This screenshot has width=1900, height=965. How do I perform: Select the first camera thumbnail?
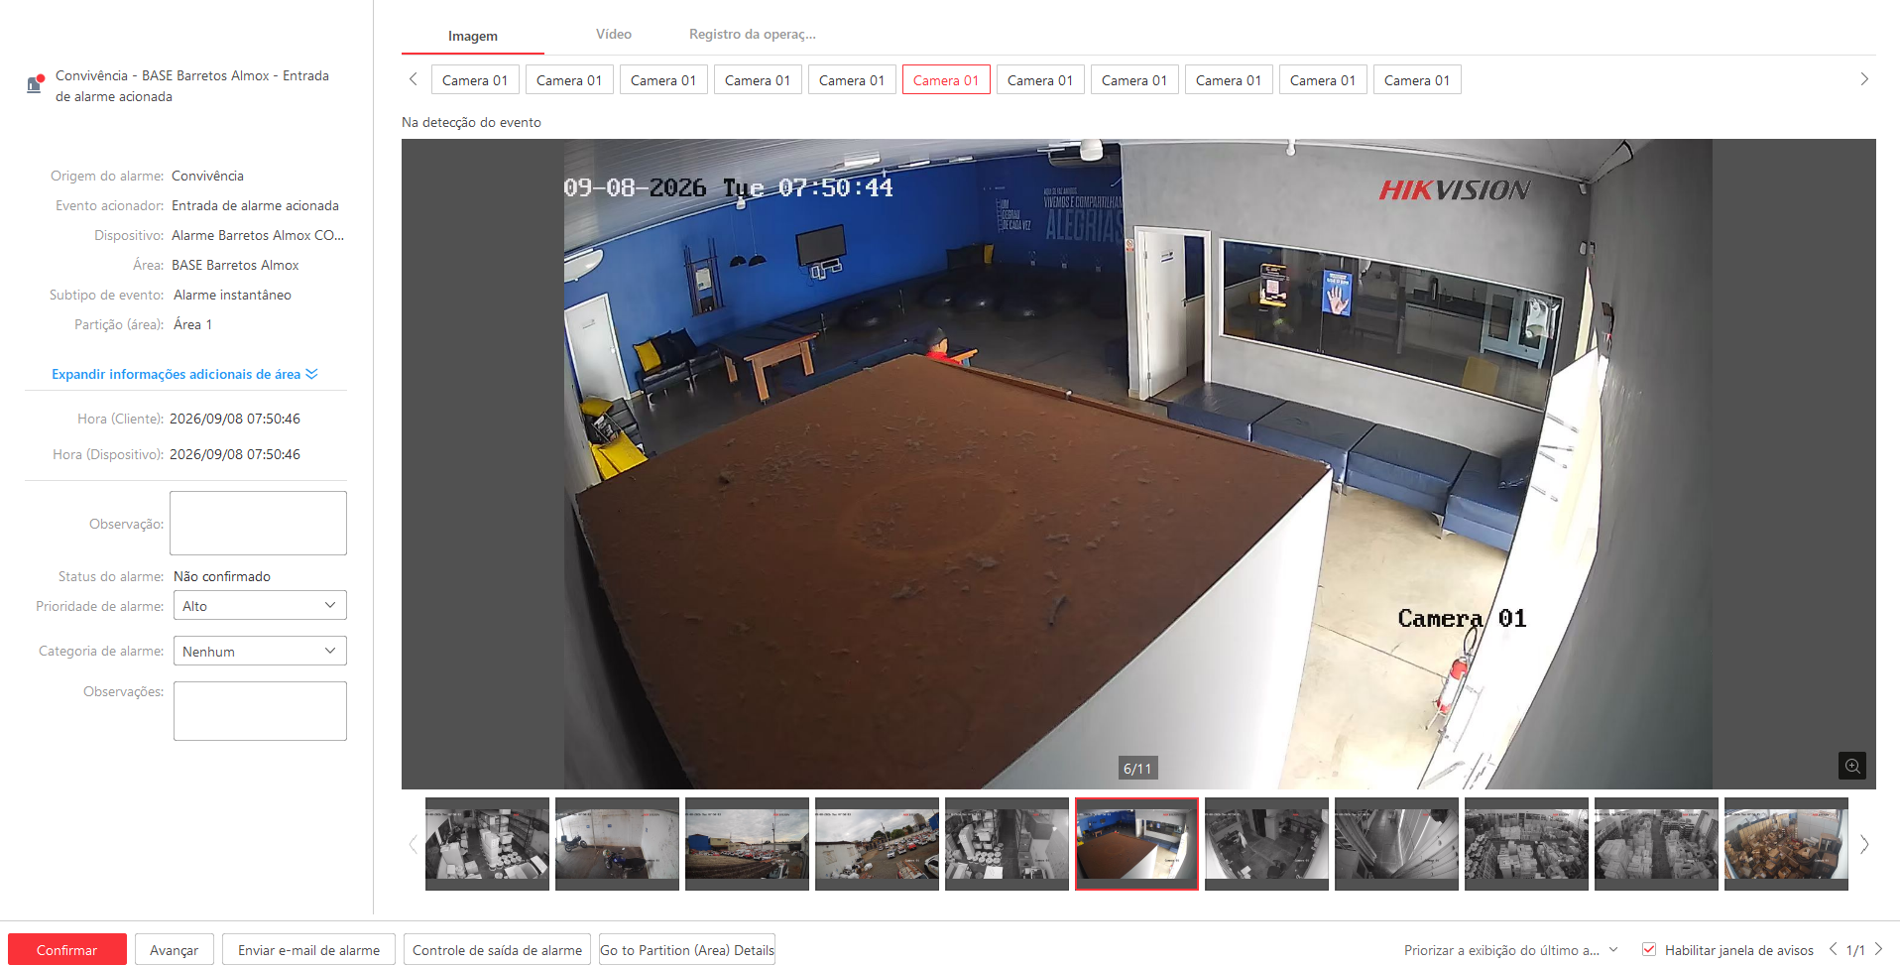click(487, 844)
